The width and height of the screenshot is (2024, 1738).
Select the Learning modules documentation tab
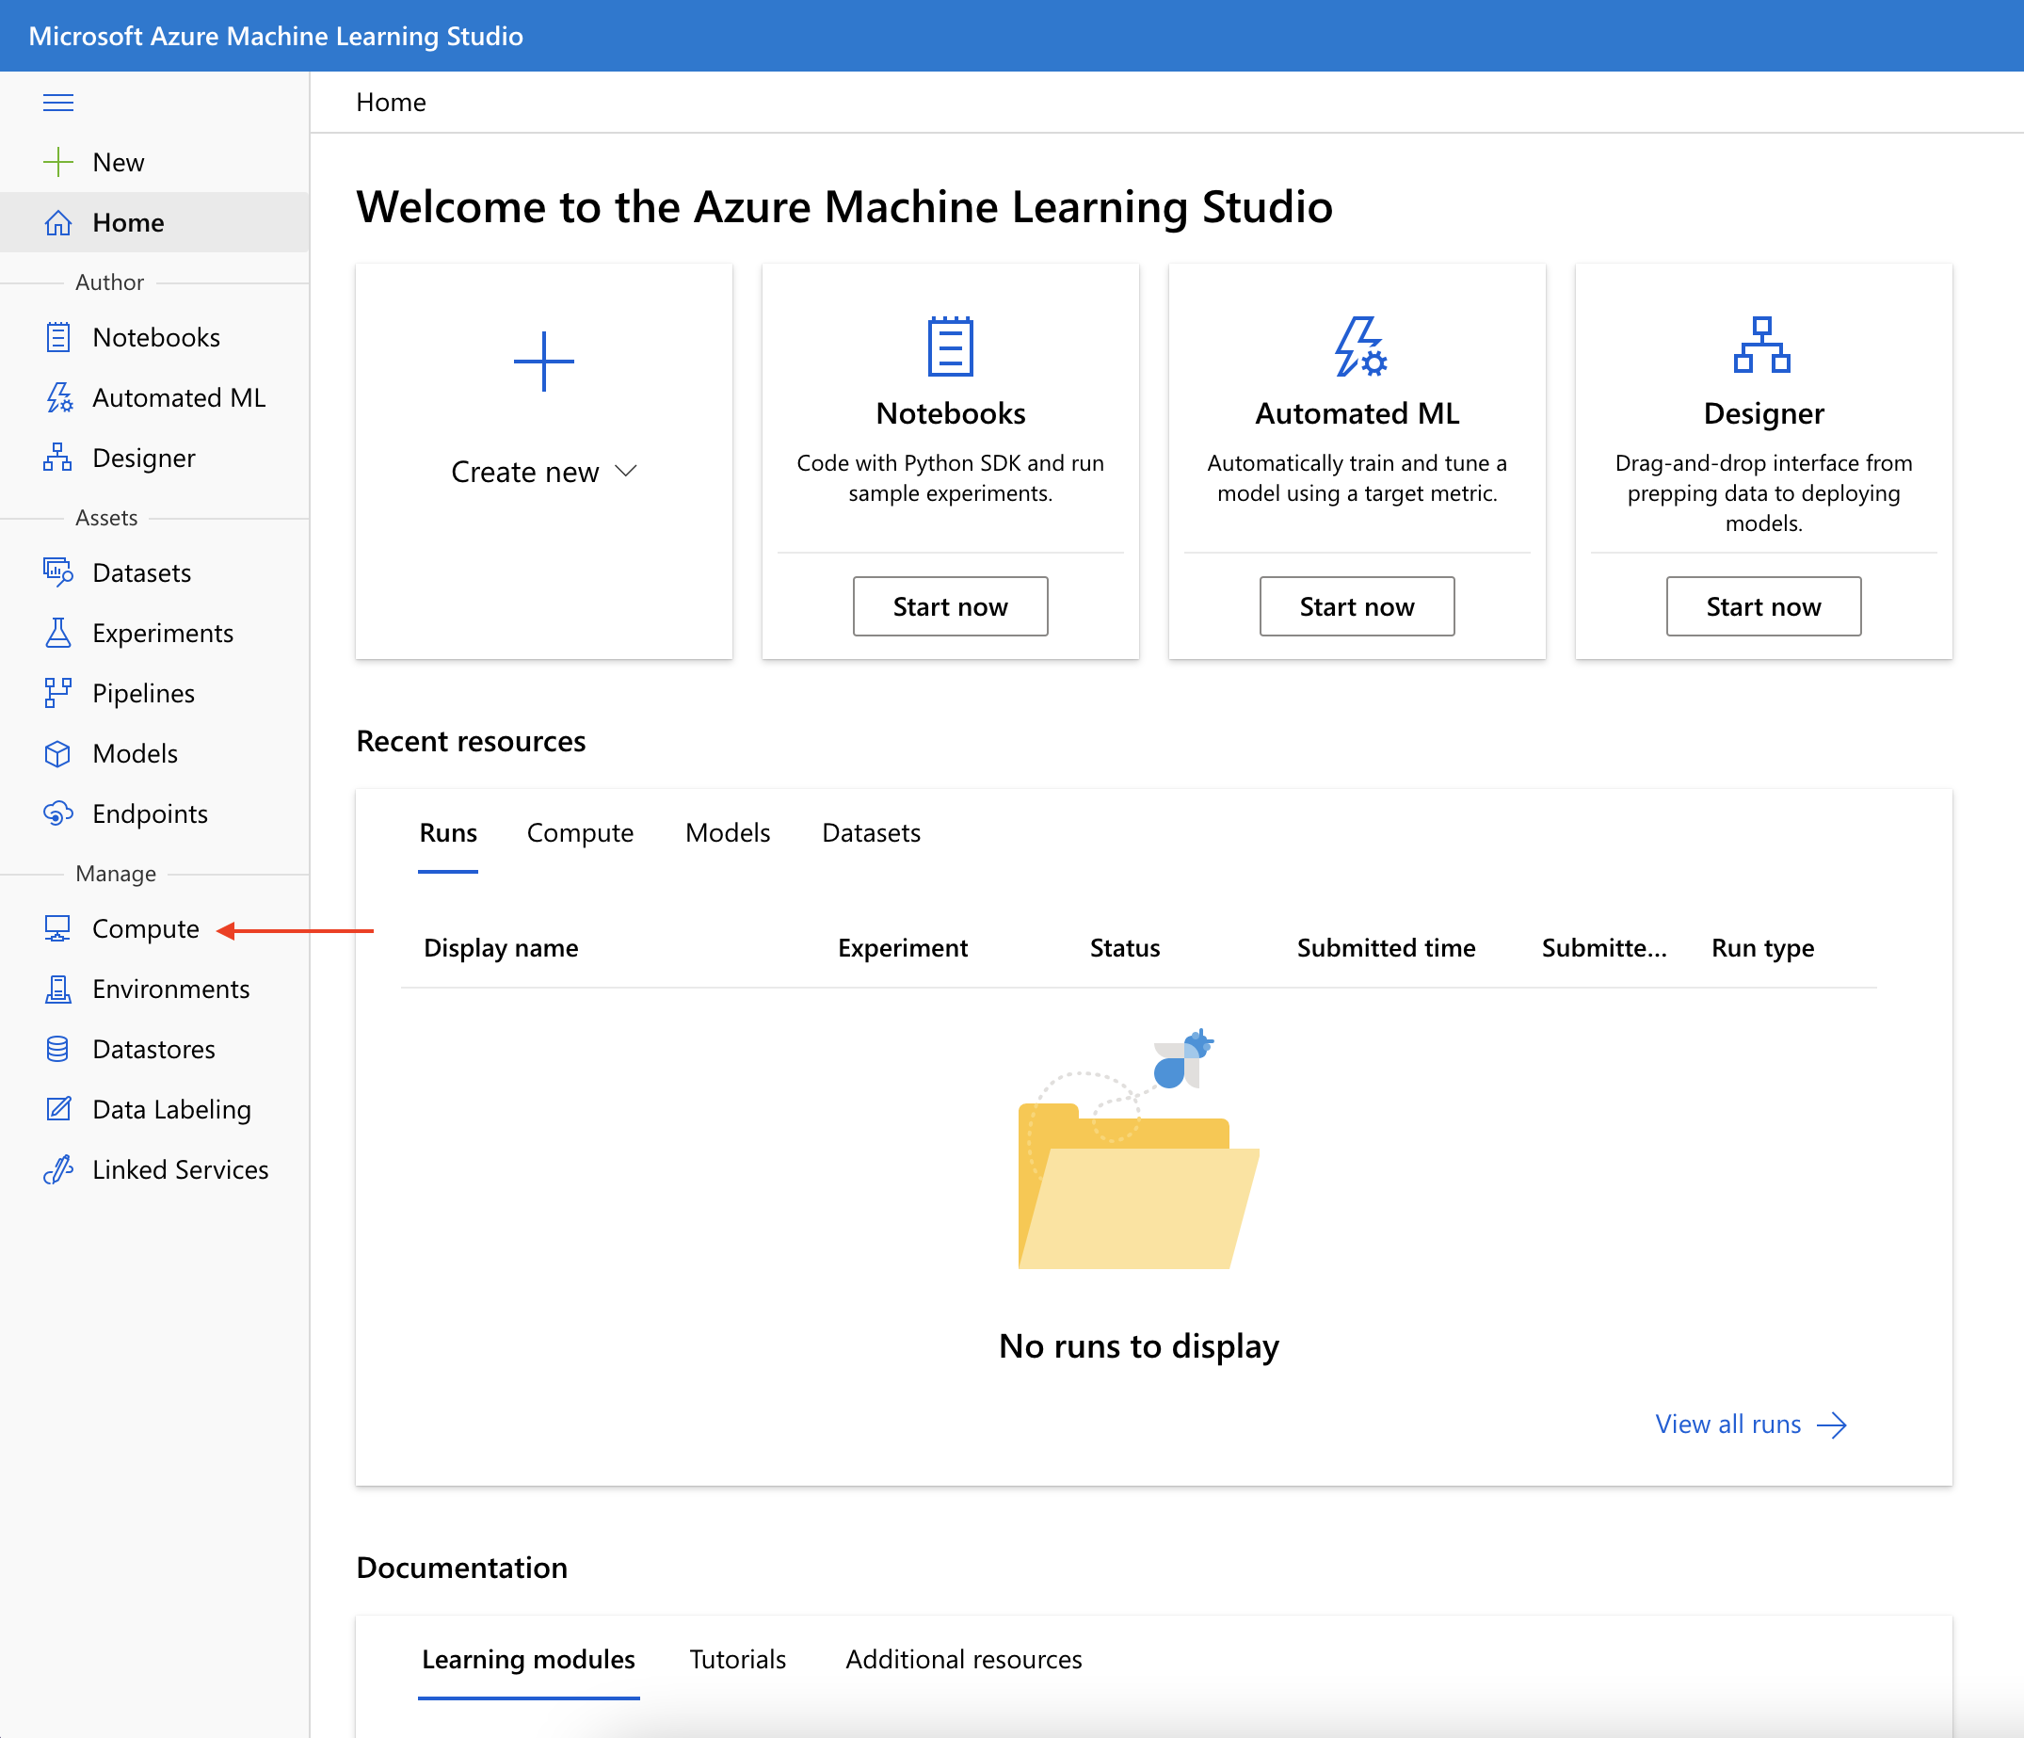point(528,1659)
